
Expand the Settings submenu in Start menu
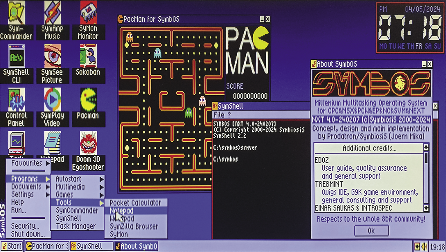pos(28,194)
